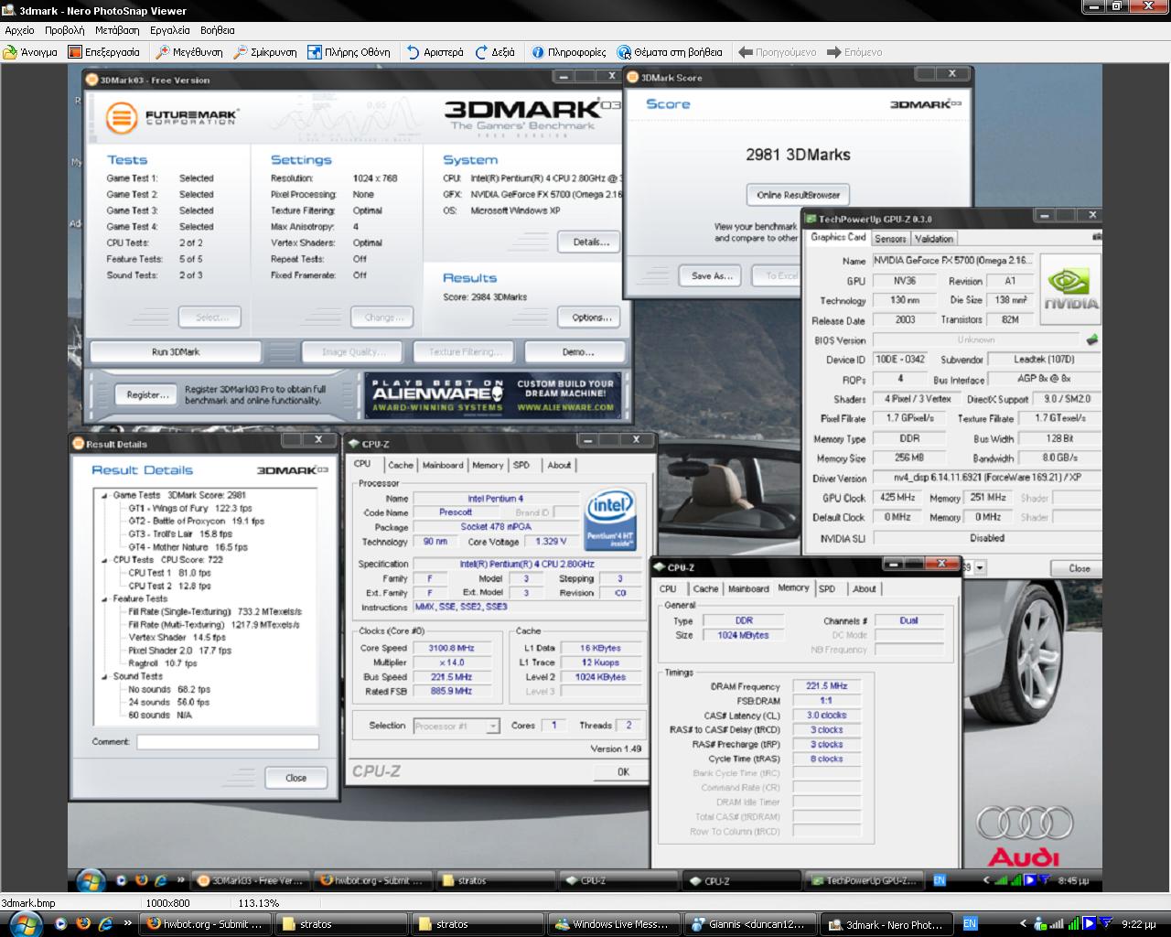1171x937 pixels.
Task: Click the BIOS save icon in GPU-Z
Action: [x=1091, y=339]
